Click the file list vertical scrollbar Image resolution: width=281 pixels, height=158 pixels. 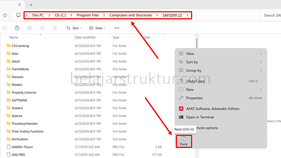(197, 43)
